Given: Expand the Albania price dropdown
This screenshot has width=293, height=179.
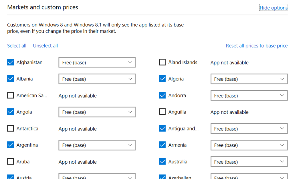Looking at the screenshot, I should (x=97, y=79).
